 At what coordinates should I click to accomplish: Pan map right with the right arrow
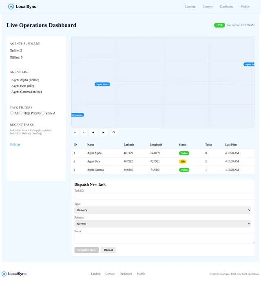pos(103,132)
